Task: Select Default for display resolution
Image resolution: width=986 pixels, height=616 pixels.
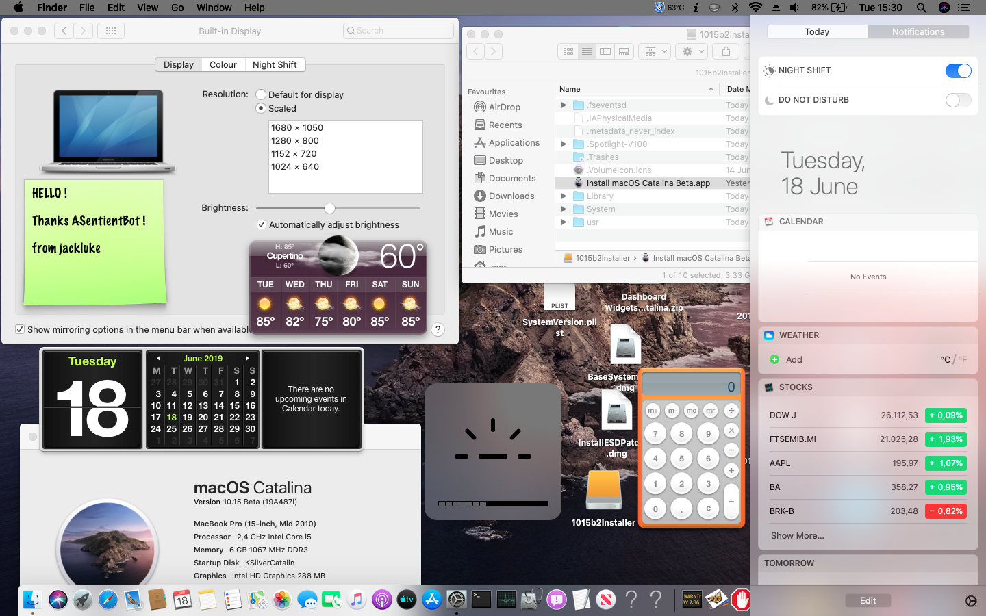Action: pyautogui.click(x=261, y=94)
